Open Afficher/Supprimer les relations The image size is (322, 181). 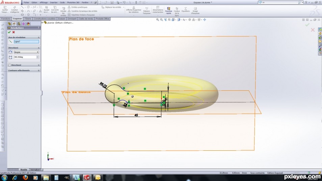(134, 10)
